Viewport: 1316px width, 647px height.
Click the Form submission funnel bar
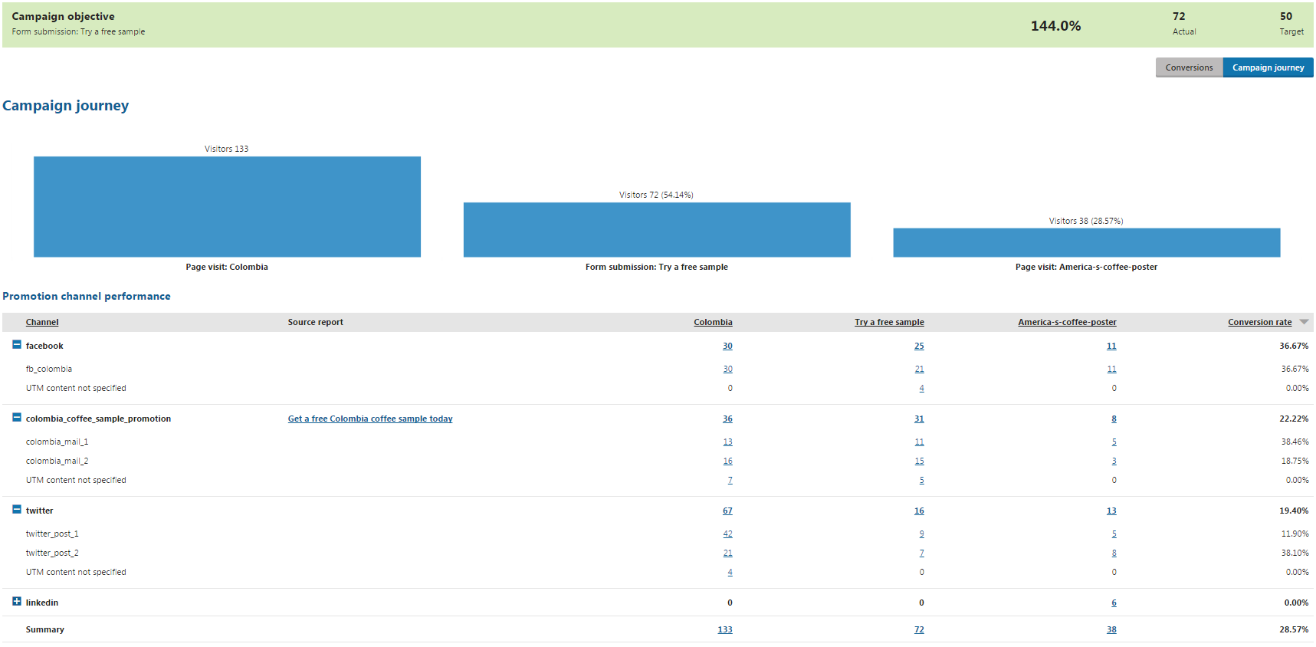coord(656,229)
